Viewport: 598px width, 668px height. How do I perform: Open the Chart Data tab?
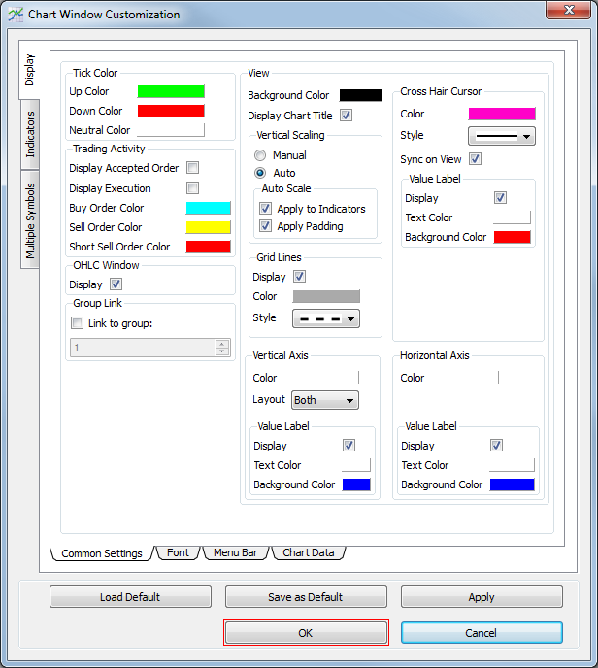point(308,552)
